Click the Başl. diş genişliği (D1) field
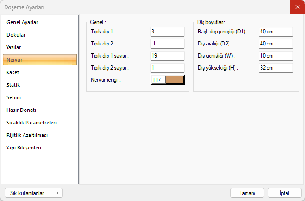The width and height of the screenshot is (305, 201). 276,32
